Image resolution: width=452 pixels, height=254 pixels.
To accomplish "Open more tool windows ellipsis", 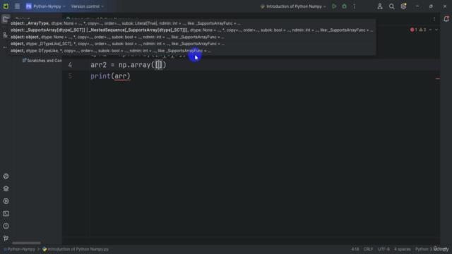I will pos(5,47).
